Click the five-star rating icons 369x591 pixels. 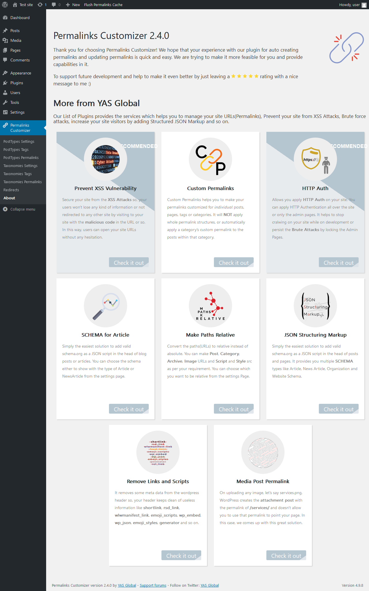click(245, 76)
